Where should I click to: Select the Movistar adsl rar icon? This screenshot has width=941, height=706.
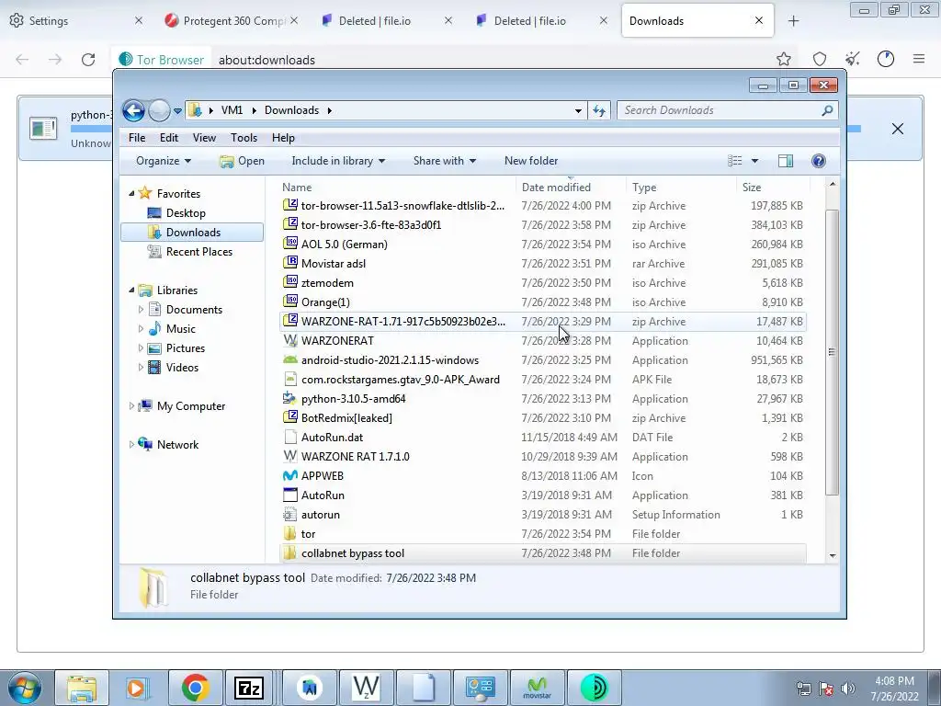289,263
